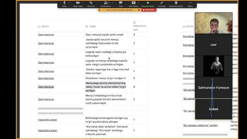Open 'Biz qanday ishlaymiz' bo'limi link in right table

click(200, 125)
